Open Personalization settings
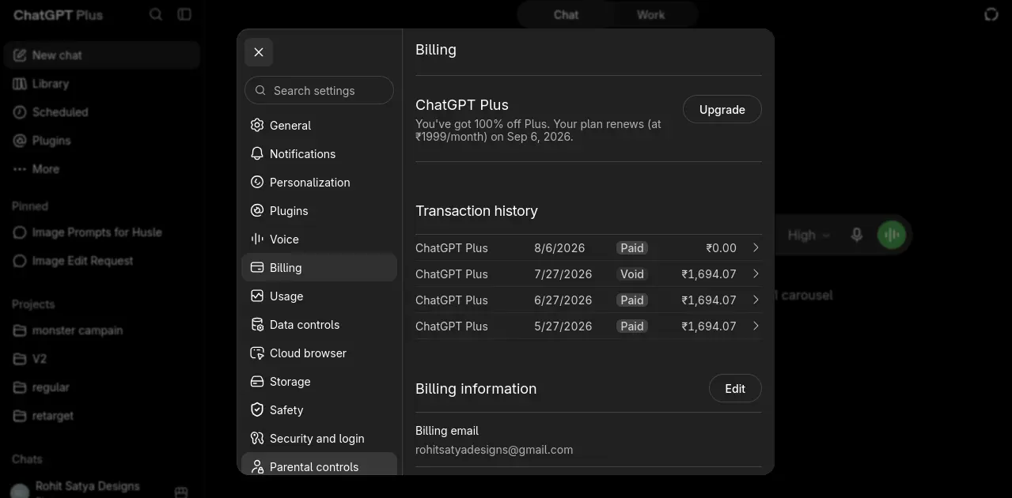Screen dimensions: 1012x498 tap(319, 182)
